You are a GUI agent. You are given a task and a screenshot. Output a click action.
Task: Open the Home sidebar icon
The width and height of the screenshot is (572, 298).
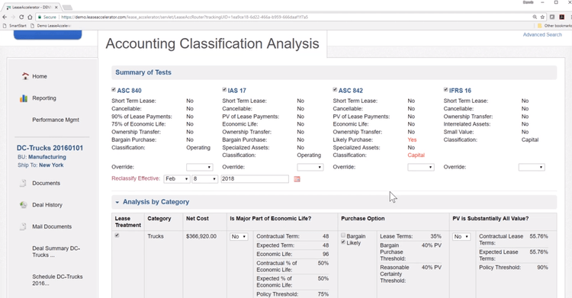tap(25, 76)
